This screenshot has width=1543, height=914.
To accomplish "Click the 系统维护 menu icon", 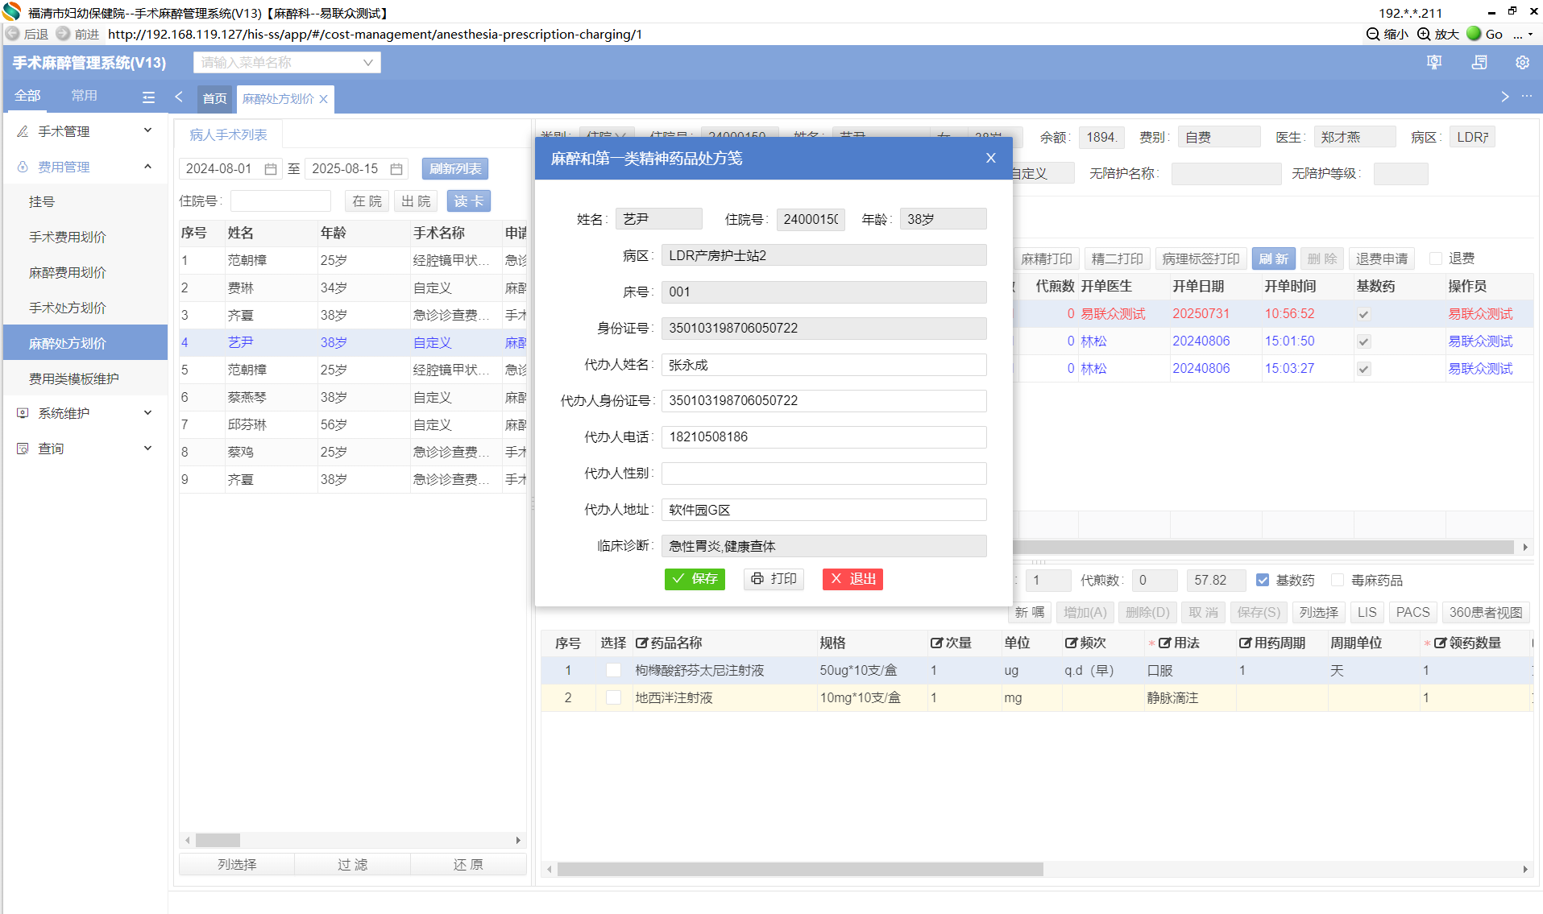I will click(x=23, y=413).
